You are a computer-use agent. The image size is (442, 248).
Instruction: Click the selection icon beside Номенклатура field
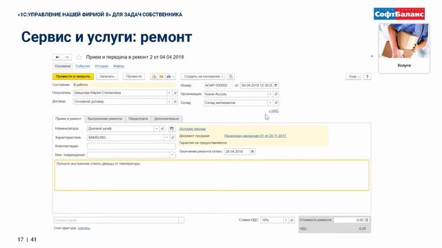171,129
